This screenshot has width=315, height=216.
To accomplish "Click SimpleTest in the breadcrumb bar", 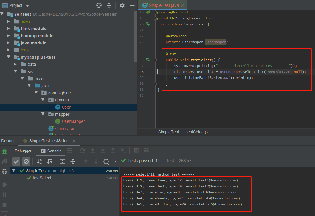I will click(169, 132).
